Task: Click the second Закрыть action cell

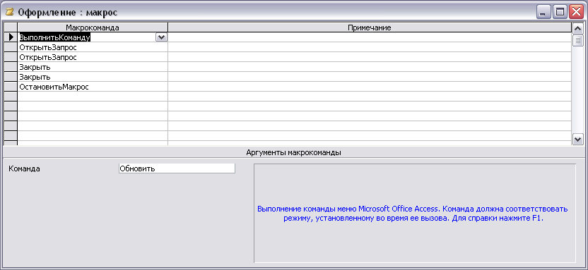Action: (93, 77)
